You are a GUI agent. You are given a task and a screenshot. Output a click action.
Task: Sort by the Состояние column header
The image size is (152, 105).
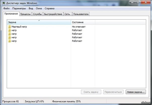pyautogui.click(x=83, y=22)
